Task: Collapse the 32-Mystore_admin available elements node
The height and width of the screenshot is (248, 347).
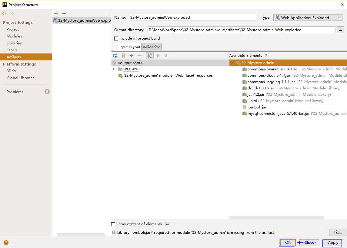Action: (x=232, y=63)
